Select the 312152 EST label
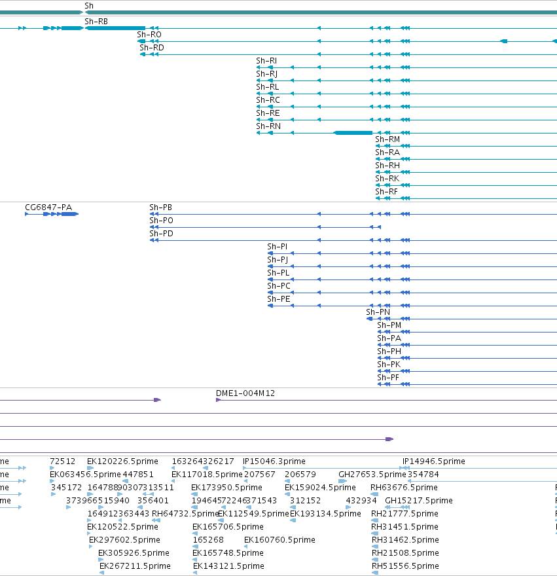 tap(305, 501)
